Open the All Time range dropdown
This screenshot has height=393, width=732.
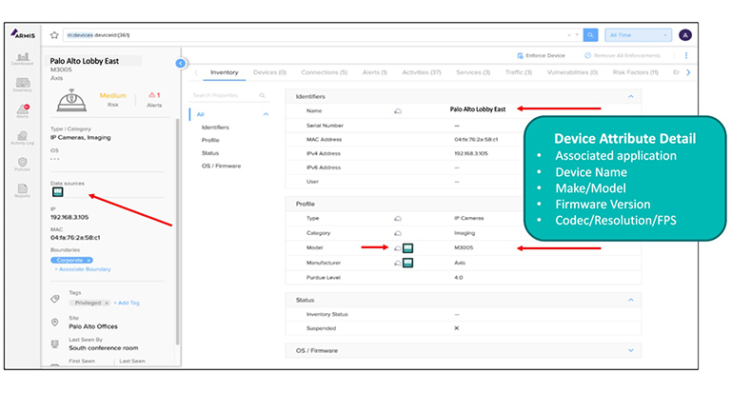tap(638, 35)
